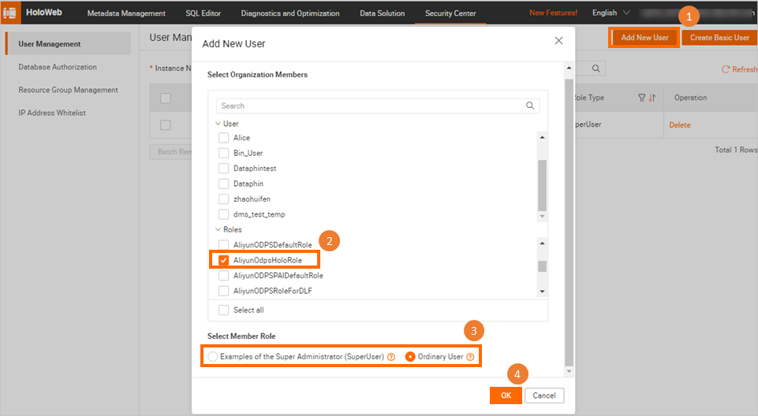This screenshot has width=758, height=416.
Task: Click the Roles list scrollbar thumb
Action: click(542, 266)
